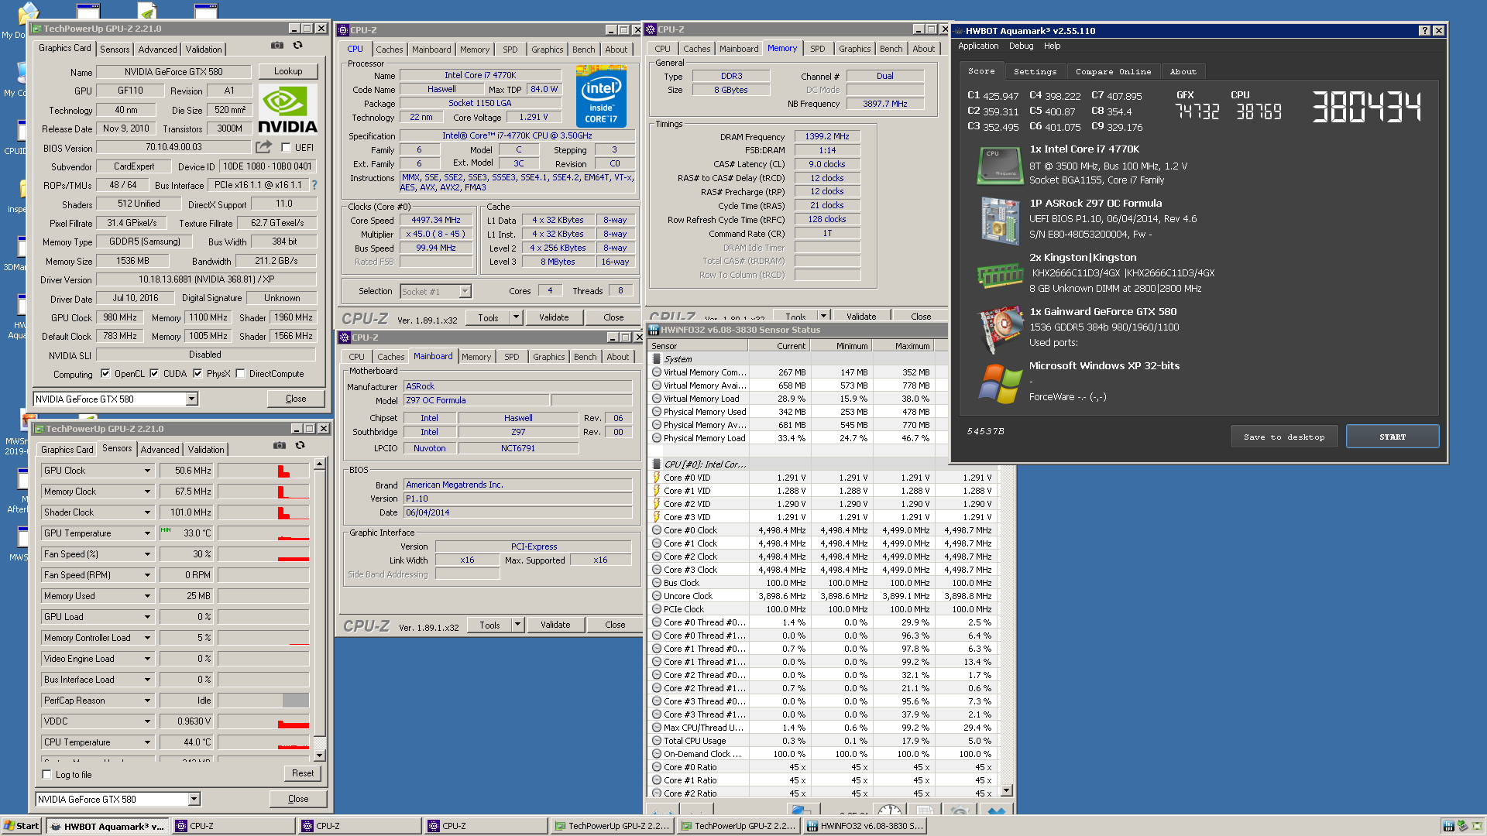Click the GPU Clock sensor graph
Image resolution: width=1487 pixels, height=836 pixels.
click(263, 471)
